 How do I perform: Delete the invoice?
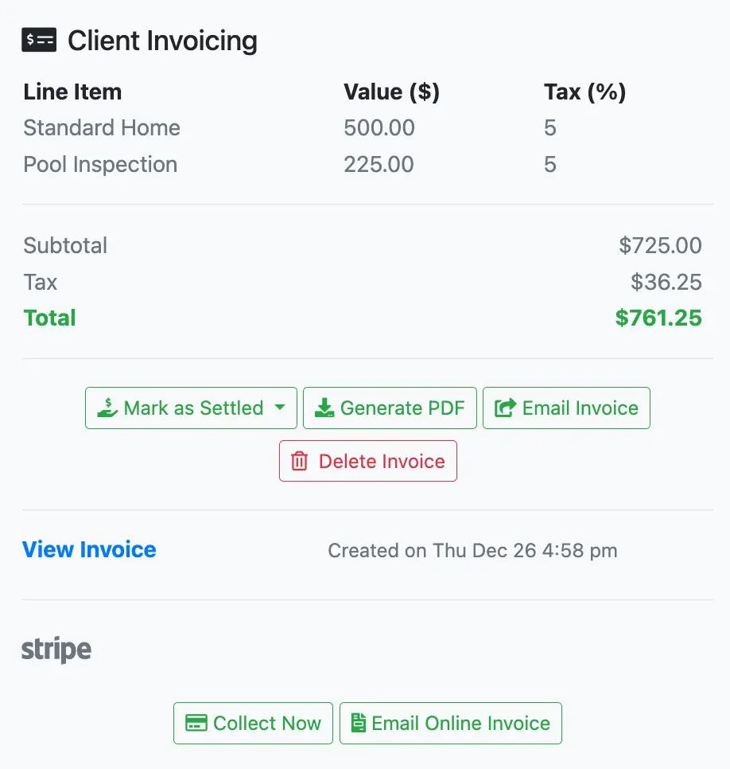(x=368, y=461)
